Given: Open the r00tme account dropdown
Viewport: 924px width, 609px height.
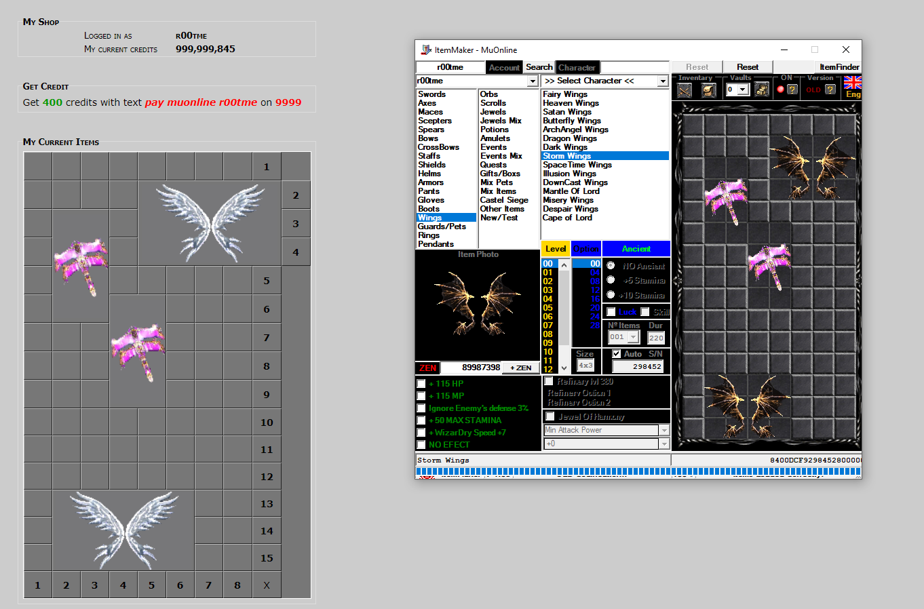Looking at the screenshot, I should click(533, 81).
